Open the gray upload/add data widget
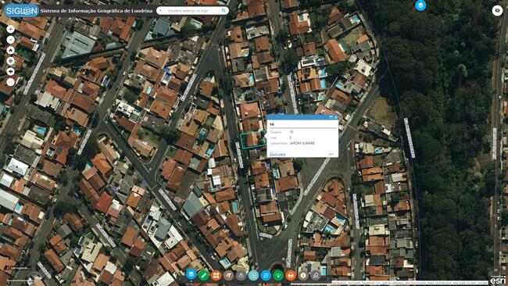 click(x=241, y=275)
